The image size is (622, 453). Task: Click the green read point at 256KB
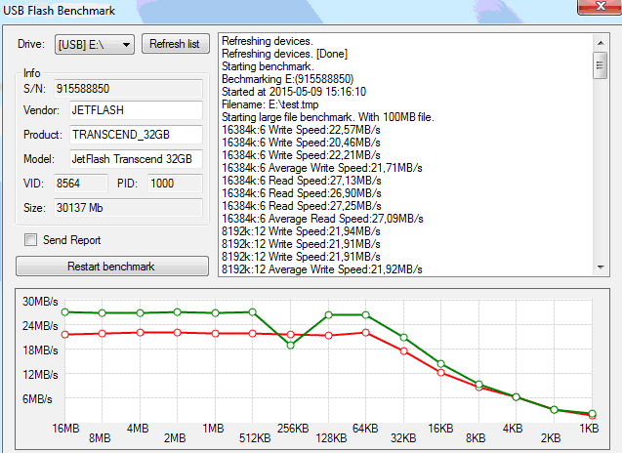(290, 345)
